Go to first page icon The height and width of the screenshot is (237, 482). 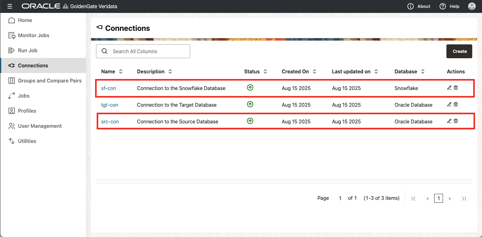point(414,198)
